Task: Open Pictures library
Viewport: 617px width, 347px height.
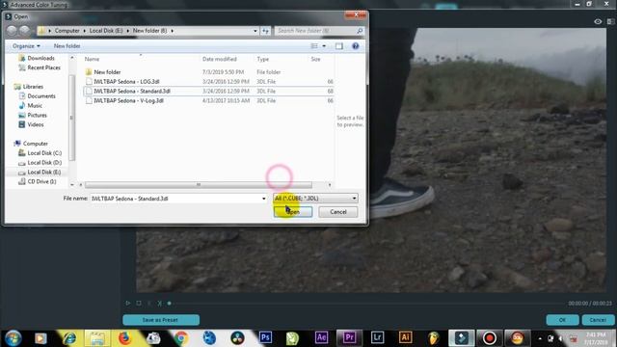Action: 37,115
